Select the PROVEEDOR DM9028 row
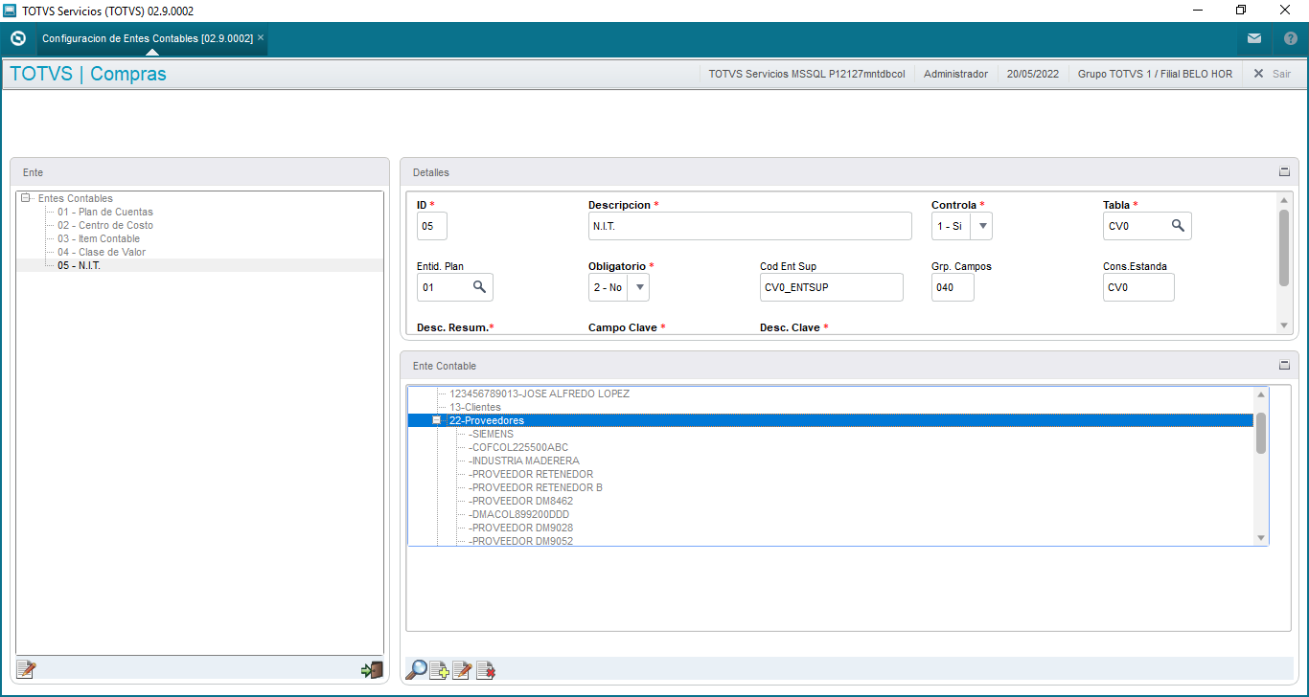This screenshot has width=1309, height=697. point(521,528)
